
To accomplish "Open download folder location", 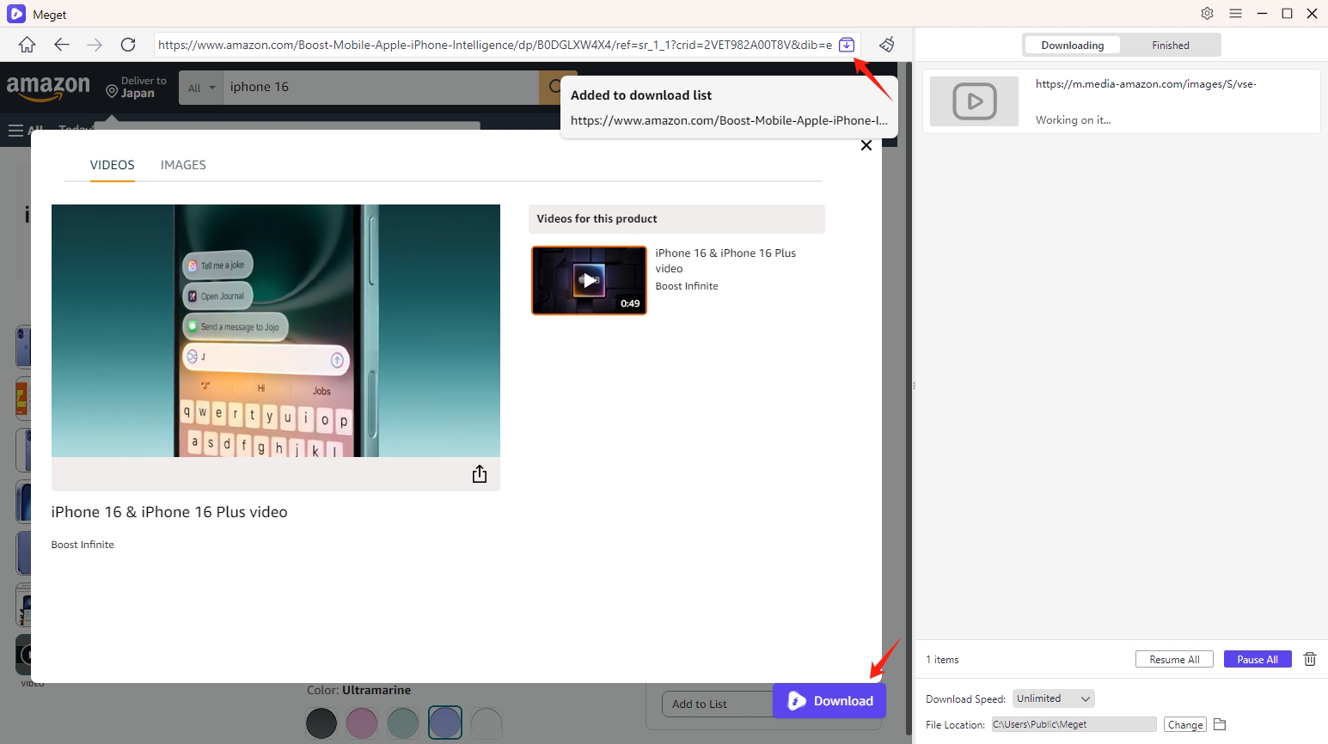I will coord(1219,724).
